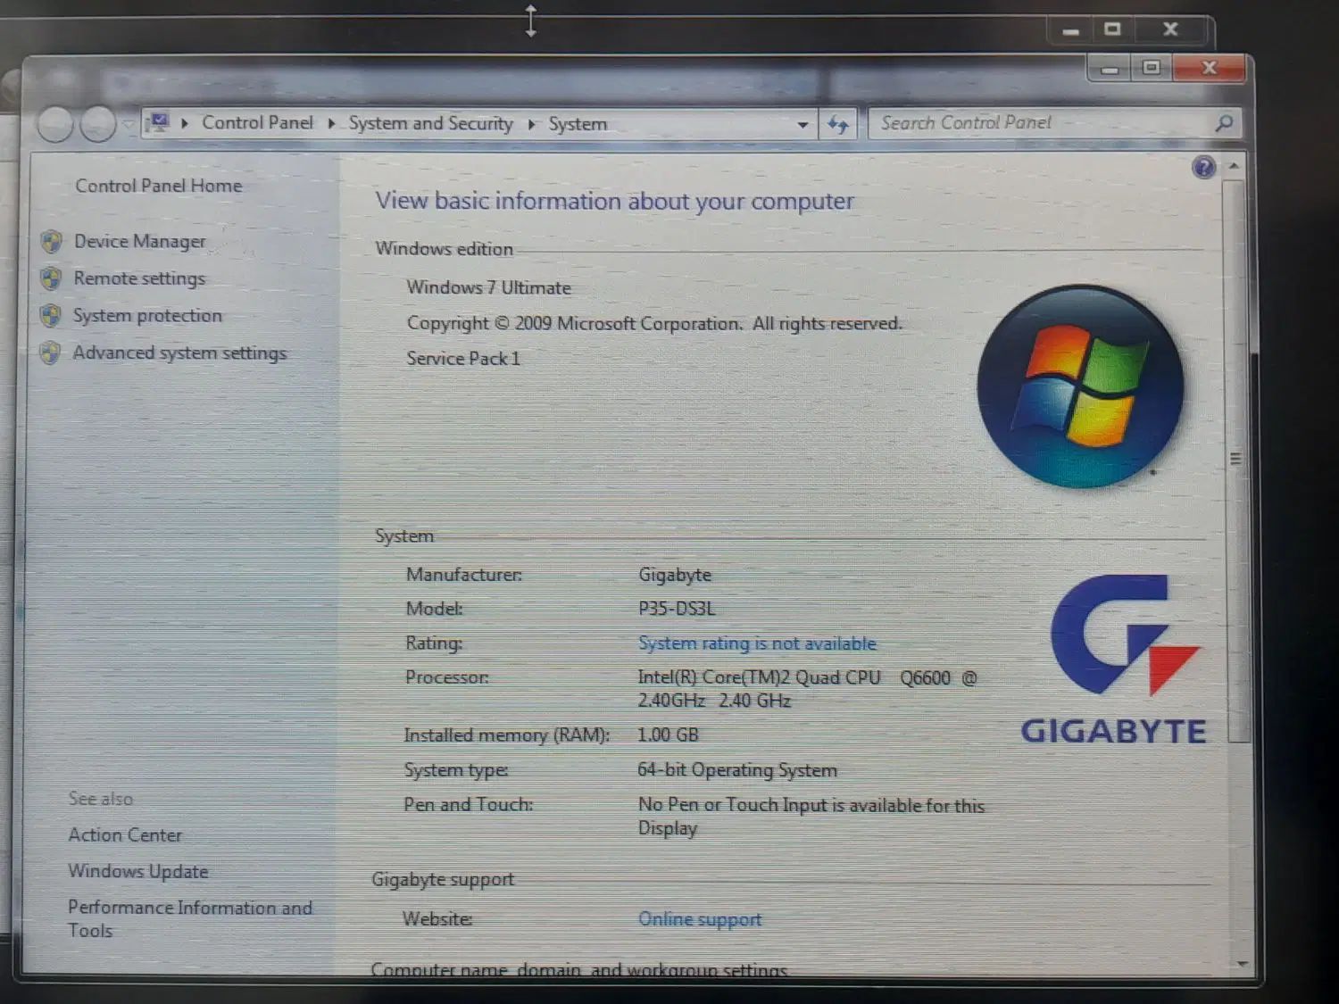Screen dimensions: 1339x1004
Task: Click the 1.00 GB memory value
Action: [668, 734]
